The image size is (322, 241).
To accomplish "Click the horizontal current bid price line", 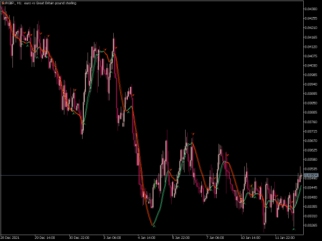I will click(152, 176).
